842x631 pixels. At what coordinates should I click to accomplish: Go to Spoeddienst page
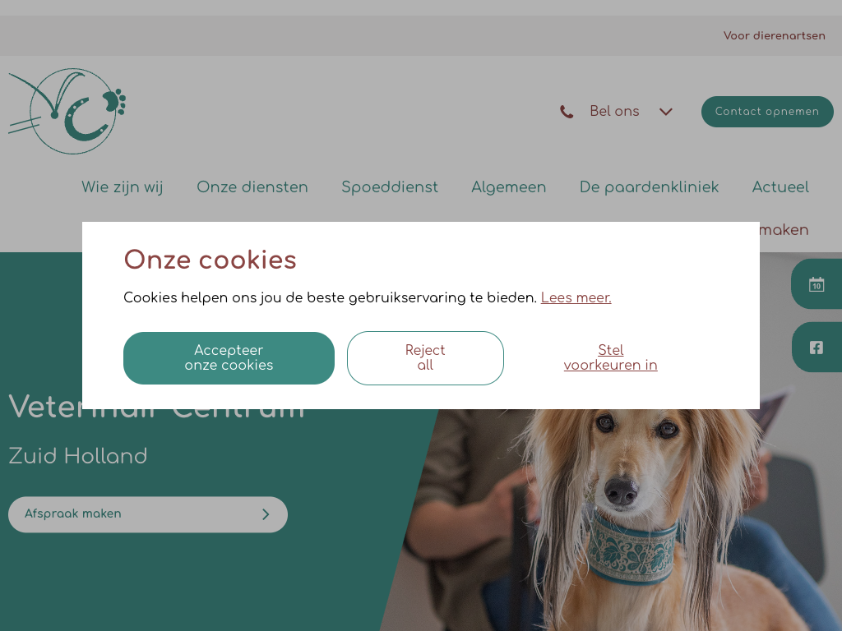tap(389, 187)
